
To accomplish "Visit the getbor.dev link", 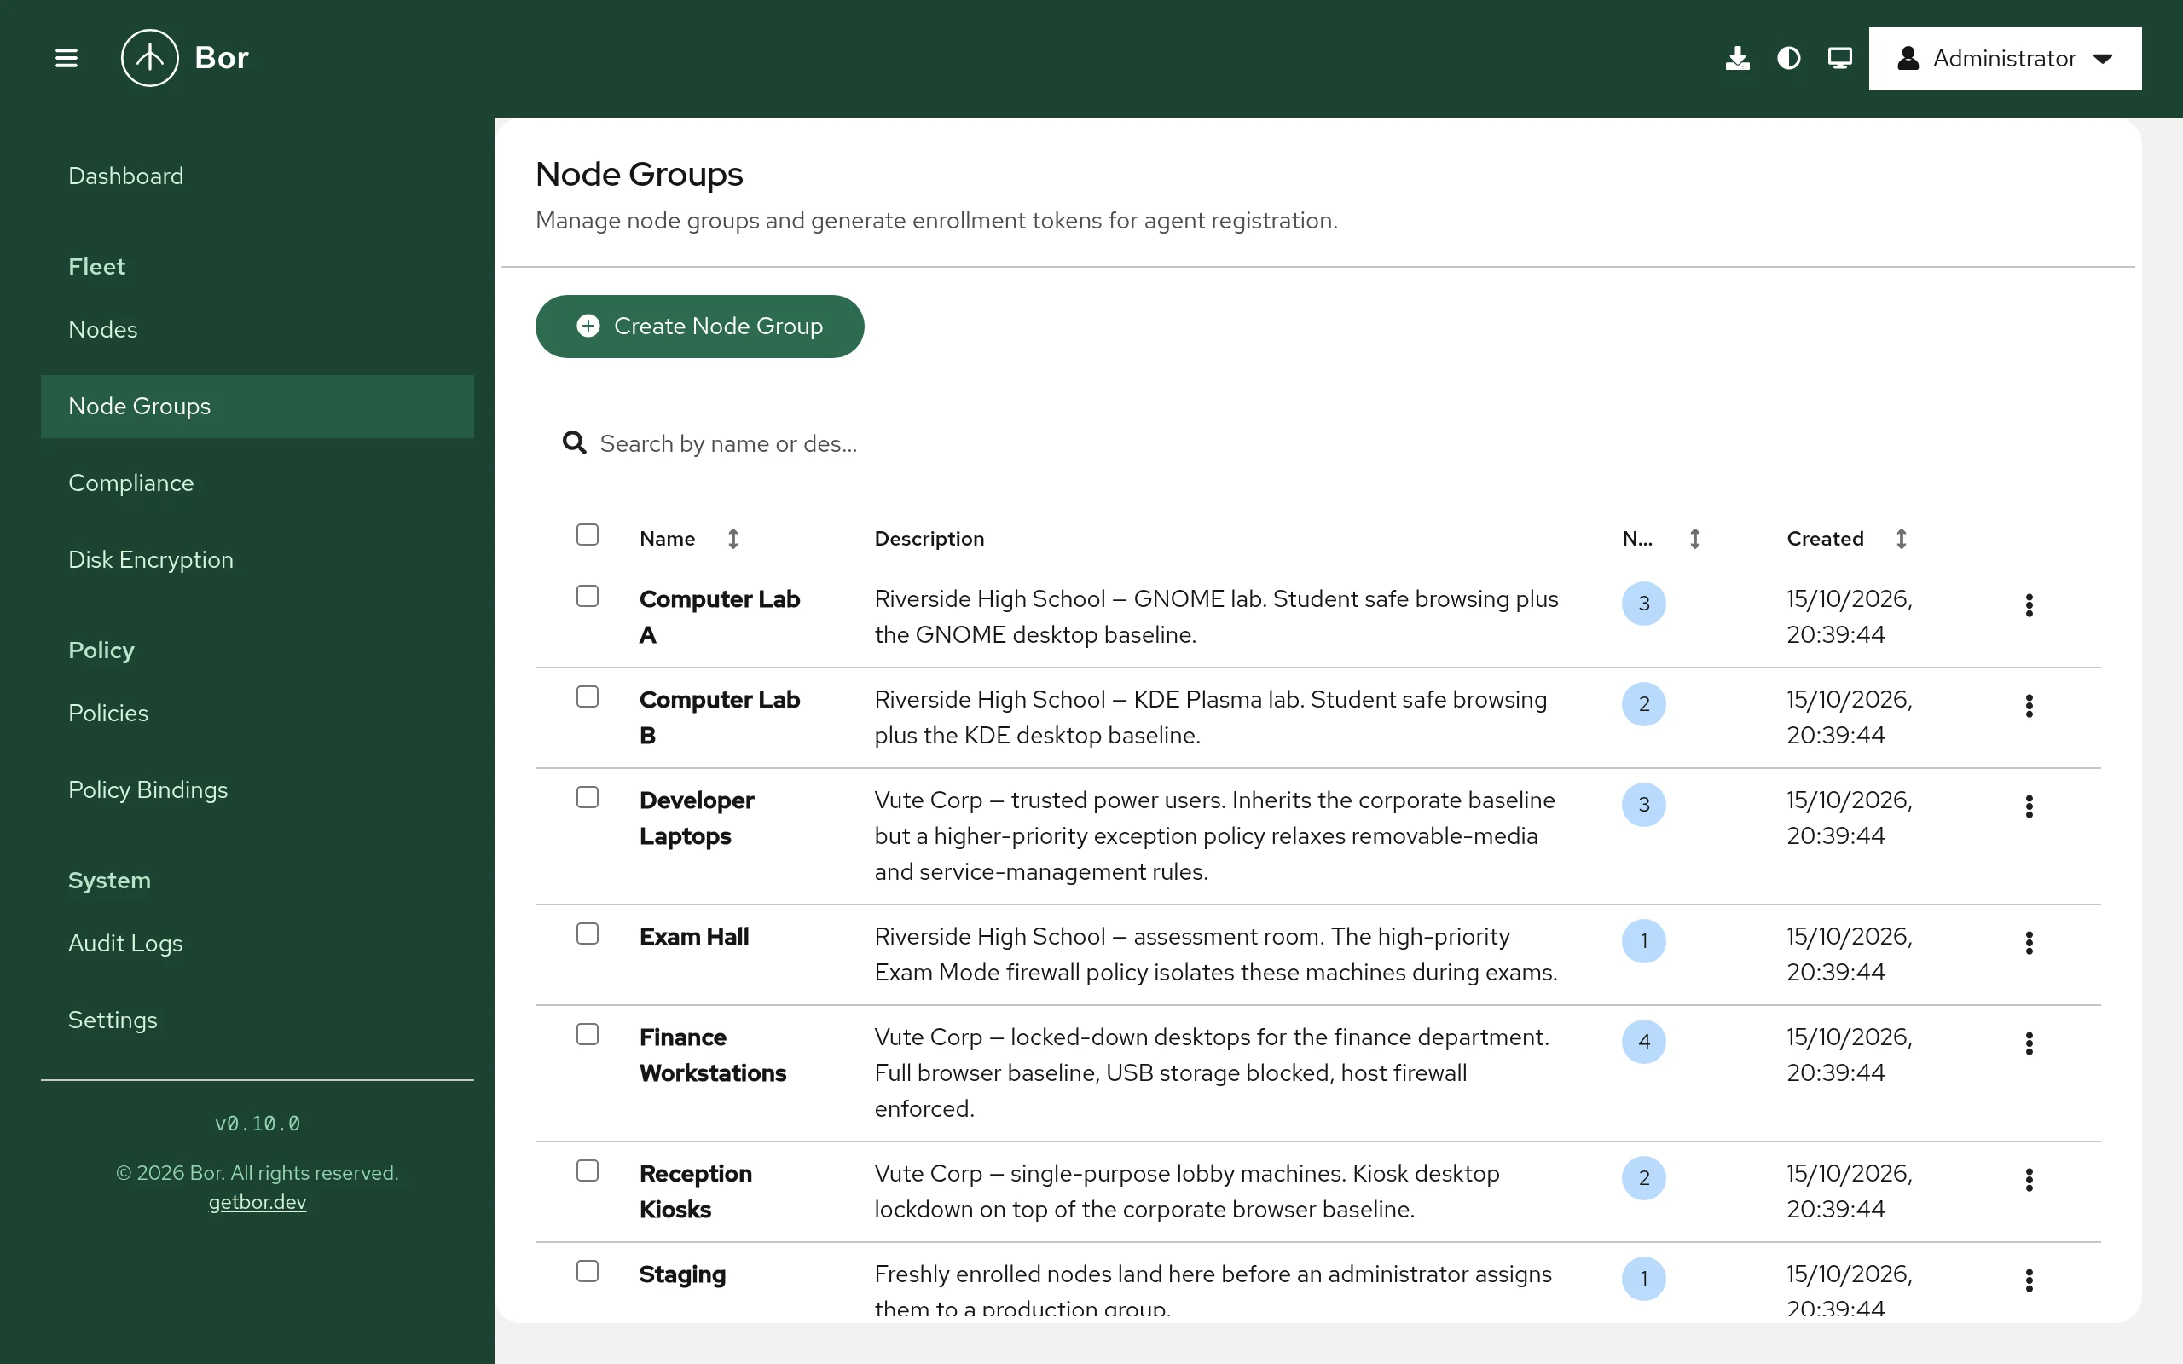I will tap(257, 1203).
